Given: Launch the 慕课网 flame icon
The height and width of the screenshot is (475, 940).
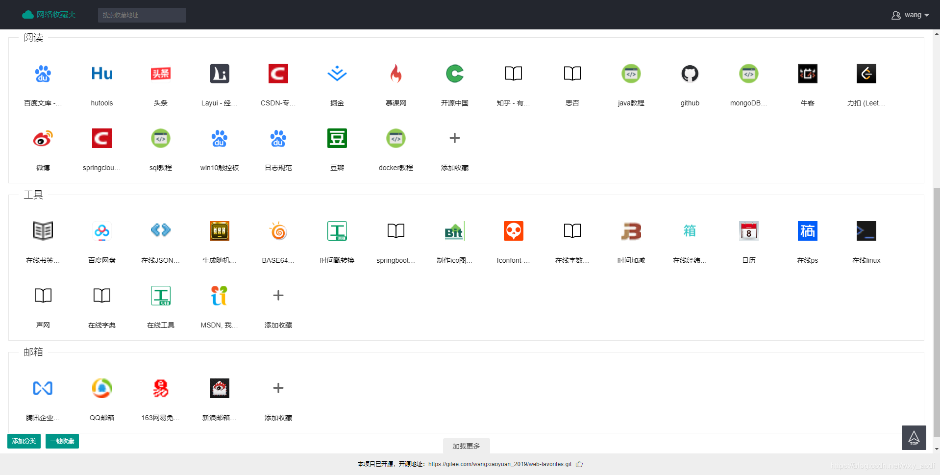Looking at the screenshot, I should tap(396, 74).
